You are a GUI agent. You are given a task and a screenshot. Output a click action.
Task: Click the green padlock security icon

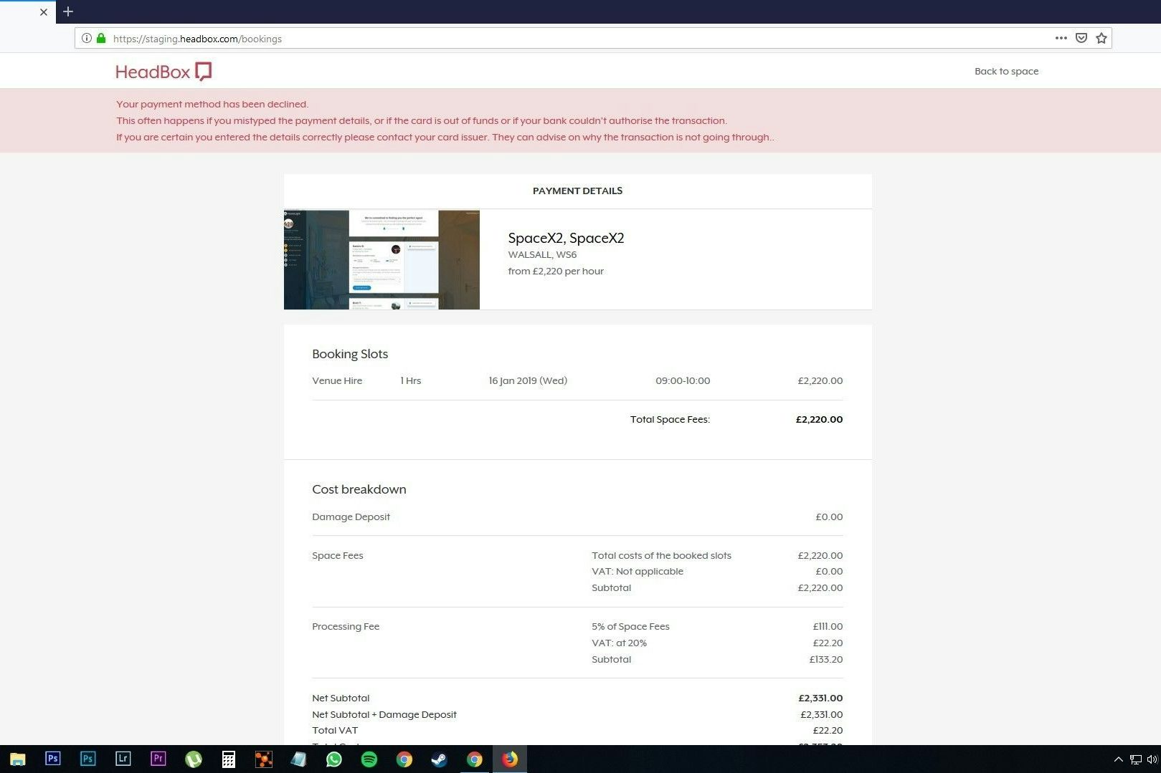[x=101, y=39]
